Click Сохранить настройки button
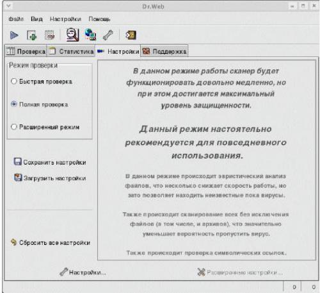 (50, 162)
